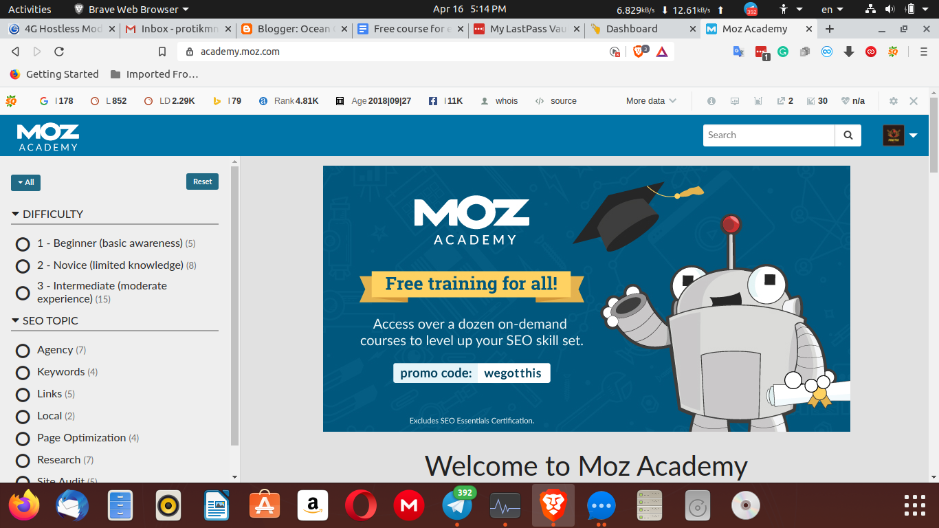Click the Moz Academy logo
Image resolution: width=939 pixels, height=528 pixels.
pyautogui.click(x=48, y=137)
